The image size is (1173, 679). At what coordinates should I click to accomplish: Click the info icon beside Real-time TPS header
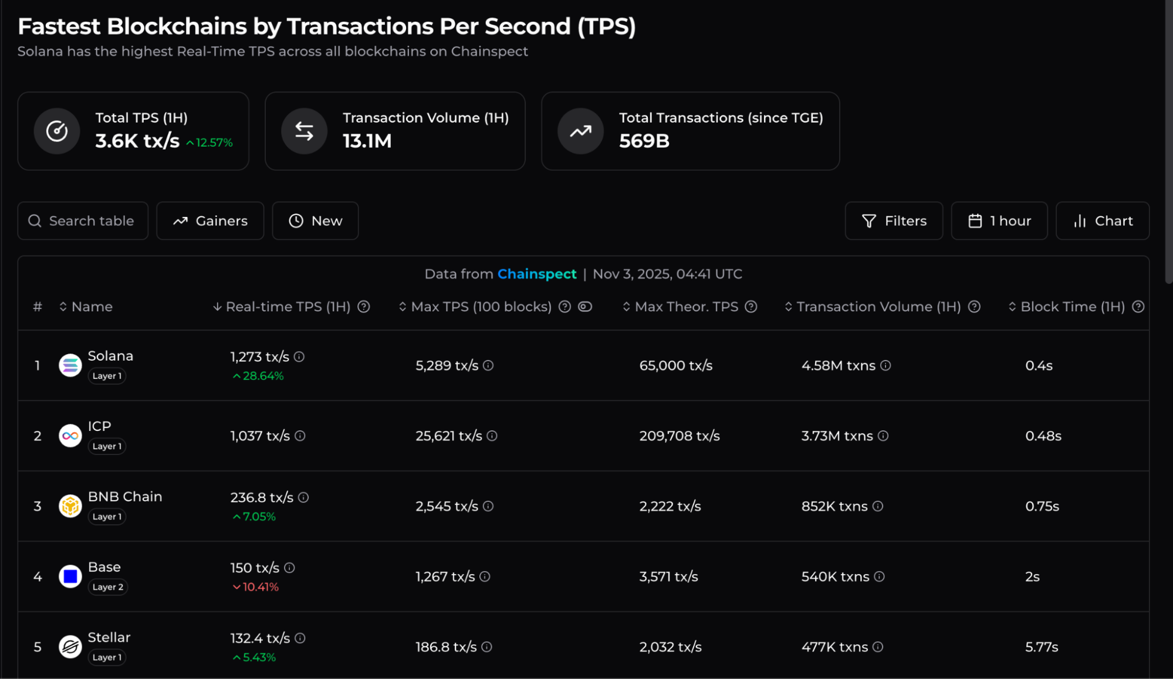(x=364, y=307)
